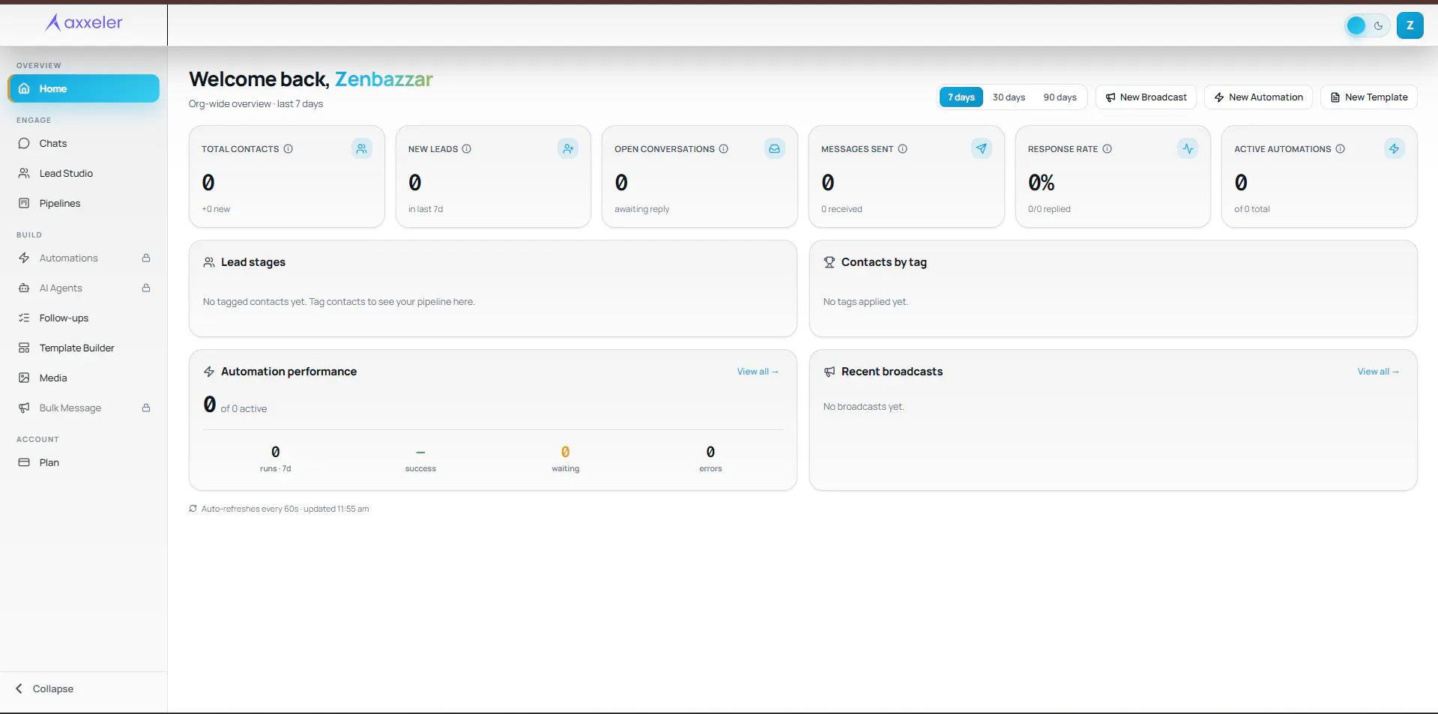Click the auto-refresh icon
This screenshot has height=714, width=1438.
pyautogui.click(x=193, y=509)
